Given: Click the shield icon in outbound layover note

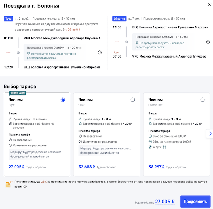Looking at the screenshot, I should [x=28, y=54].
